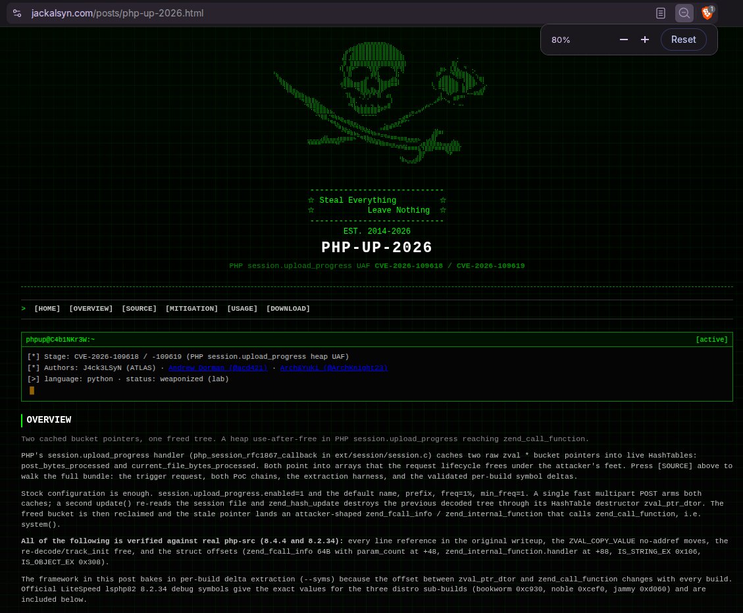This screenshot has height=613, width=743.
Task: Click the 'Steal Everything' slogan line
Action: (x=358, y=201)
